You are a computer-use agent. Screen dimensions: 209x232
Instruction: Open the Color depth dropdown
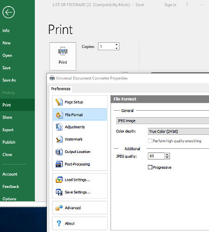[x=178, y=132]
